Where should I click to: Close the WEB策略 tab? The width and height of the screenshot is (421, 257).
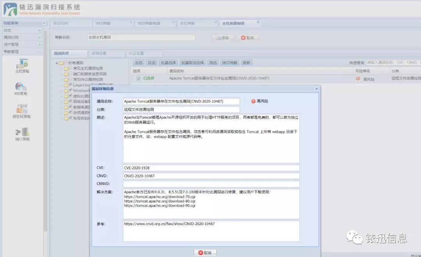131,22
